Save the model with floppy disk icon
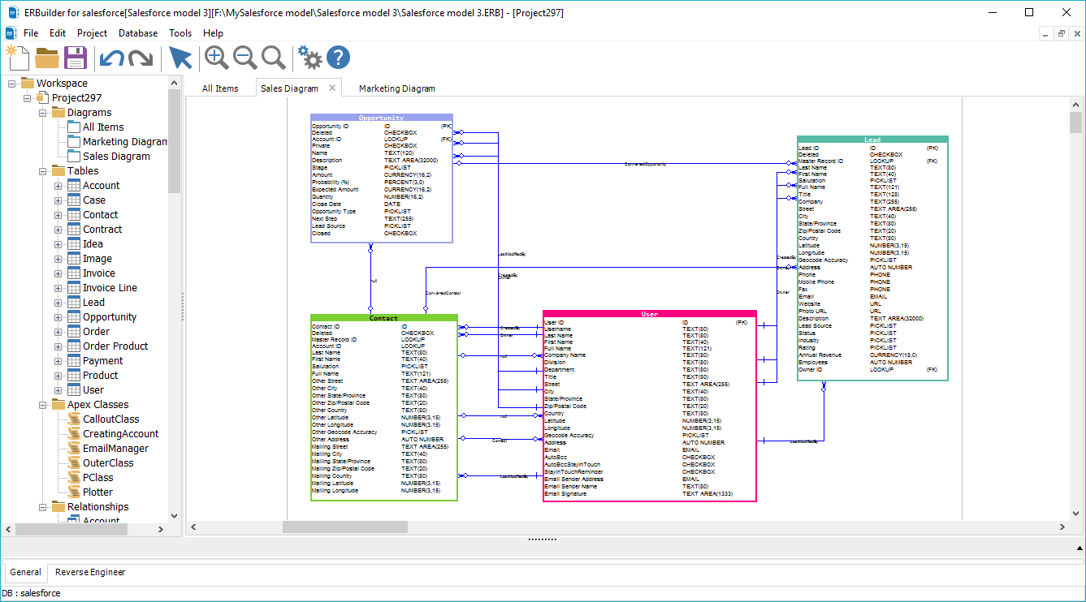The width and height of the screenshot is (1086, 602). (76, 58)
